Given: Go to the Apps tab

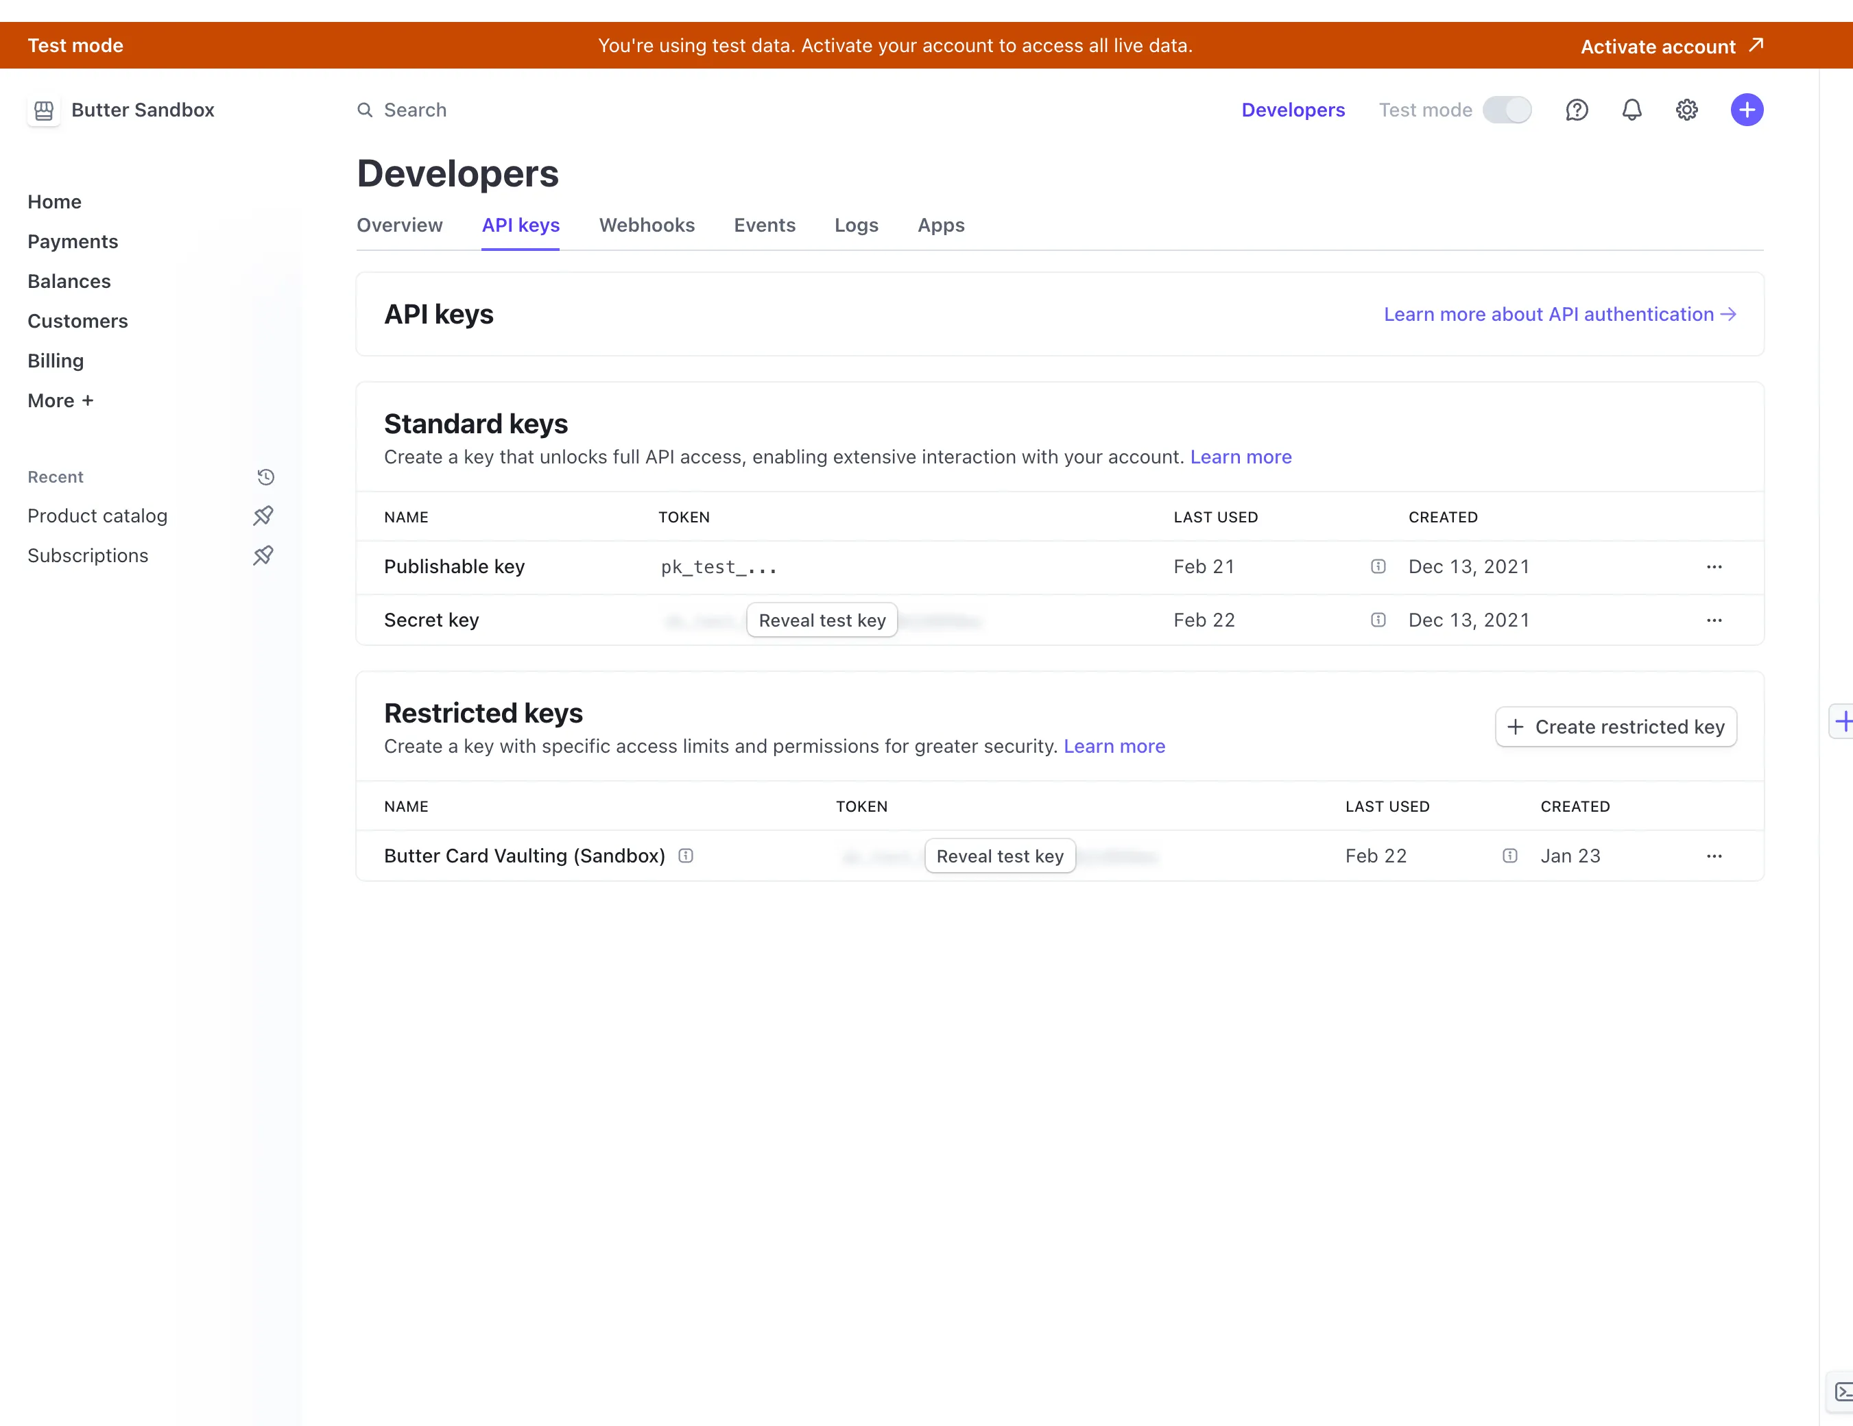Looking at the screenshot, I should coord(941,226).
